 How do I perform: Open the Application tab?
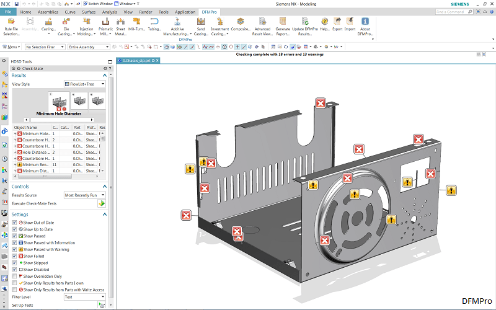185,12
